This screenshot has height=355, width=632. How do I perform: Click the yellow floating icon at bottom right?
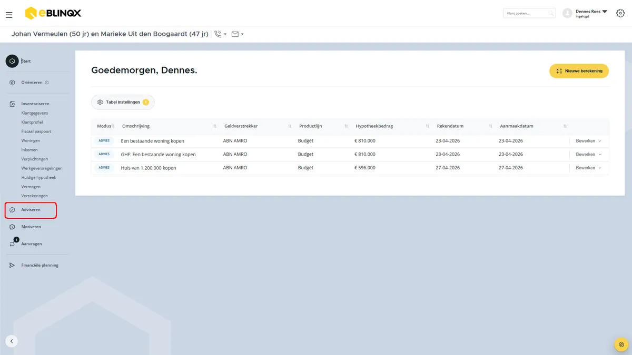621,344
